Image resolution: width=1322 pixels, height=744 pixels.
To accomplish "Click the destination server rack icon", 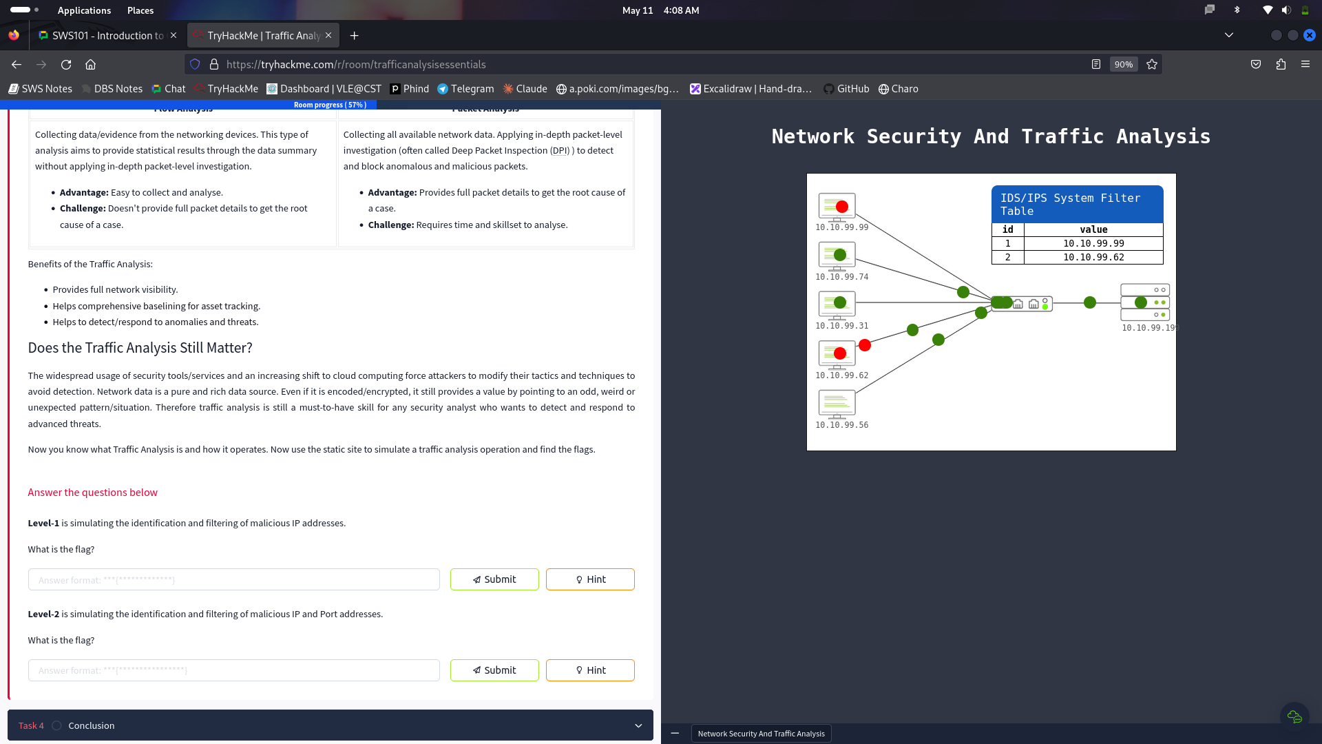I will (1145, 302).
